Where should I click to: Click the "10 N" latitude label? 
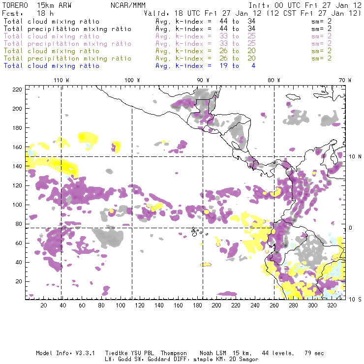(x=355, y=157)
